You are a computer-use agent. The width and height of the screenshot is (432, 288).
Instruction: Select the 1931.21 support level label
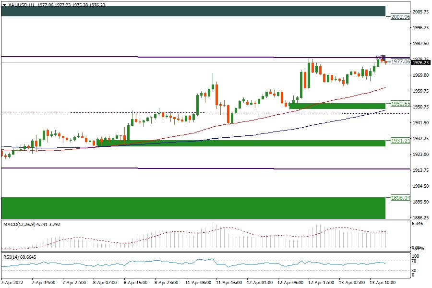tap(400, 141)
